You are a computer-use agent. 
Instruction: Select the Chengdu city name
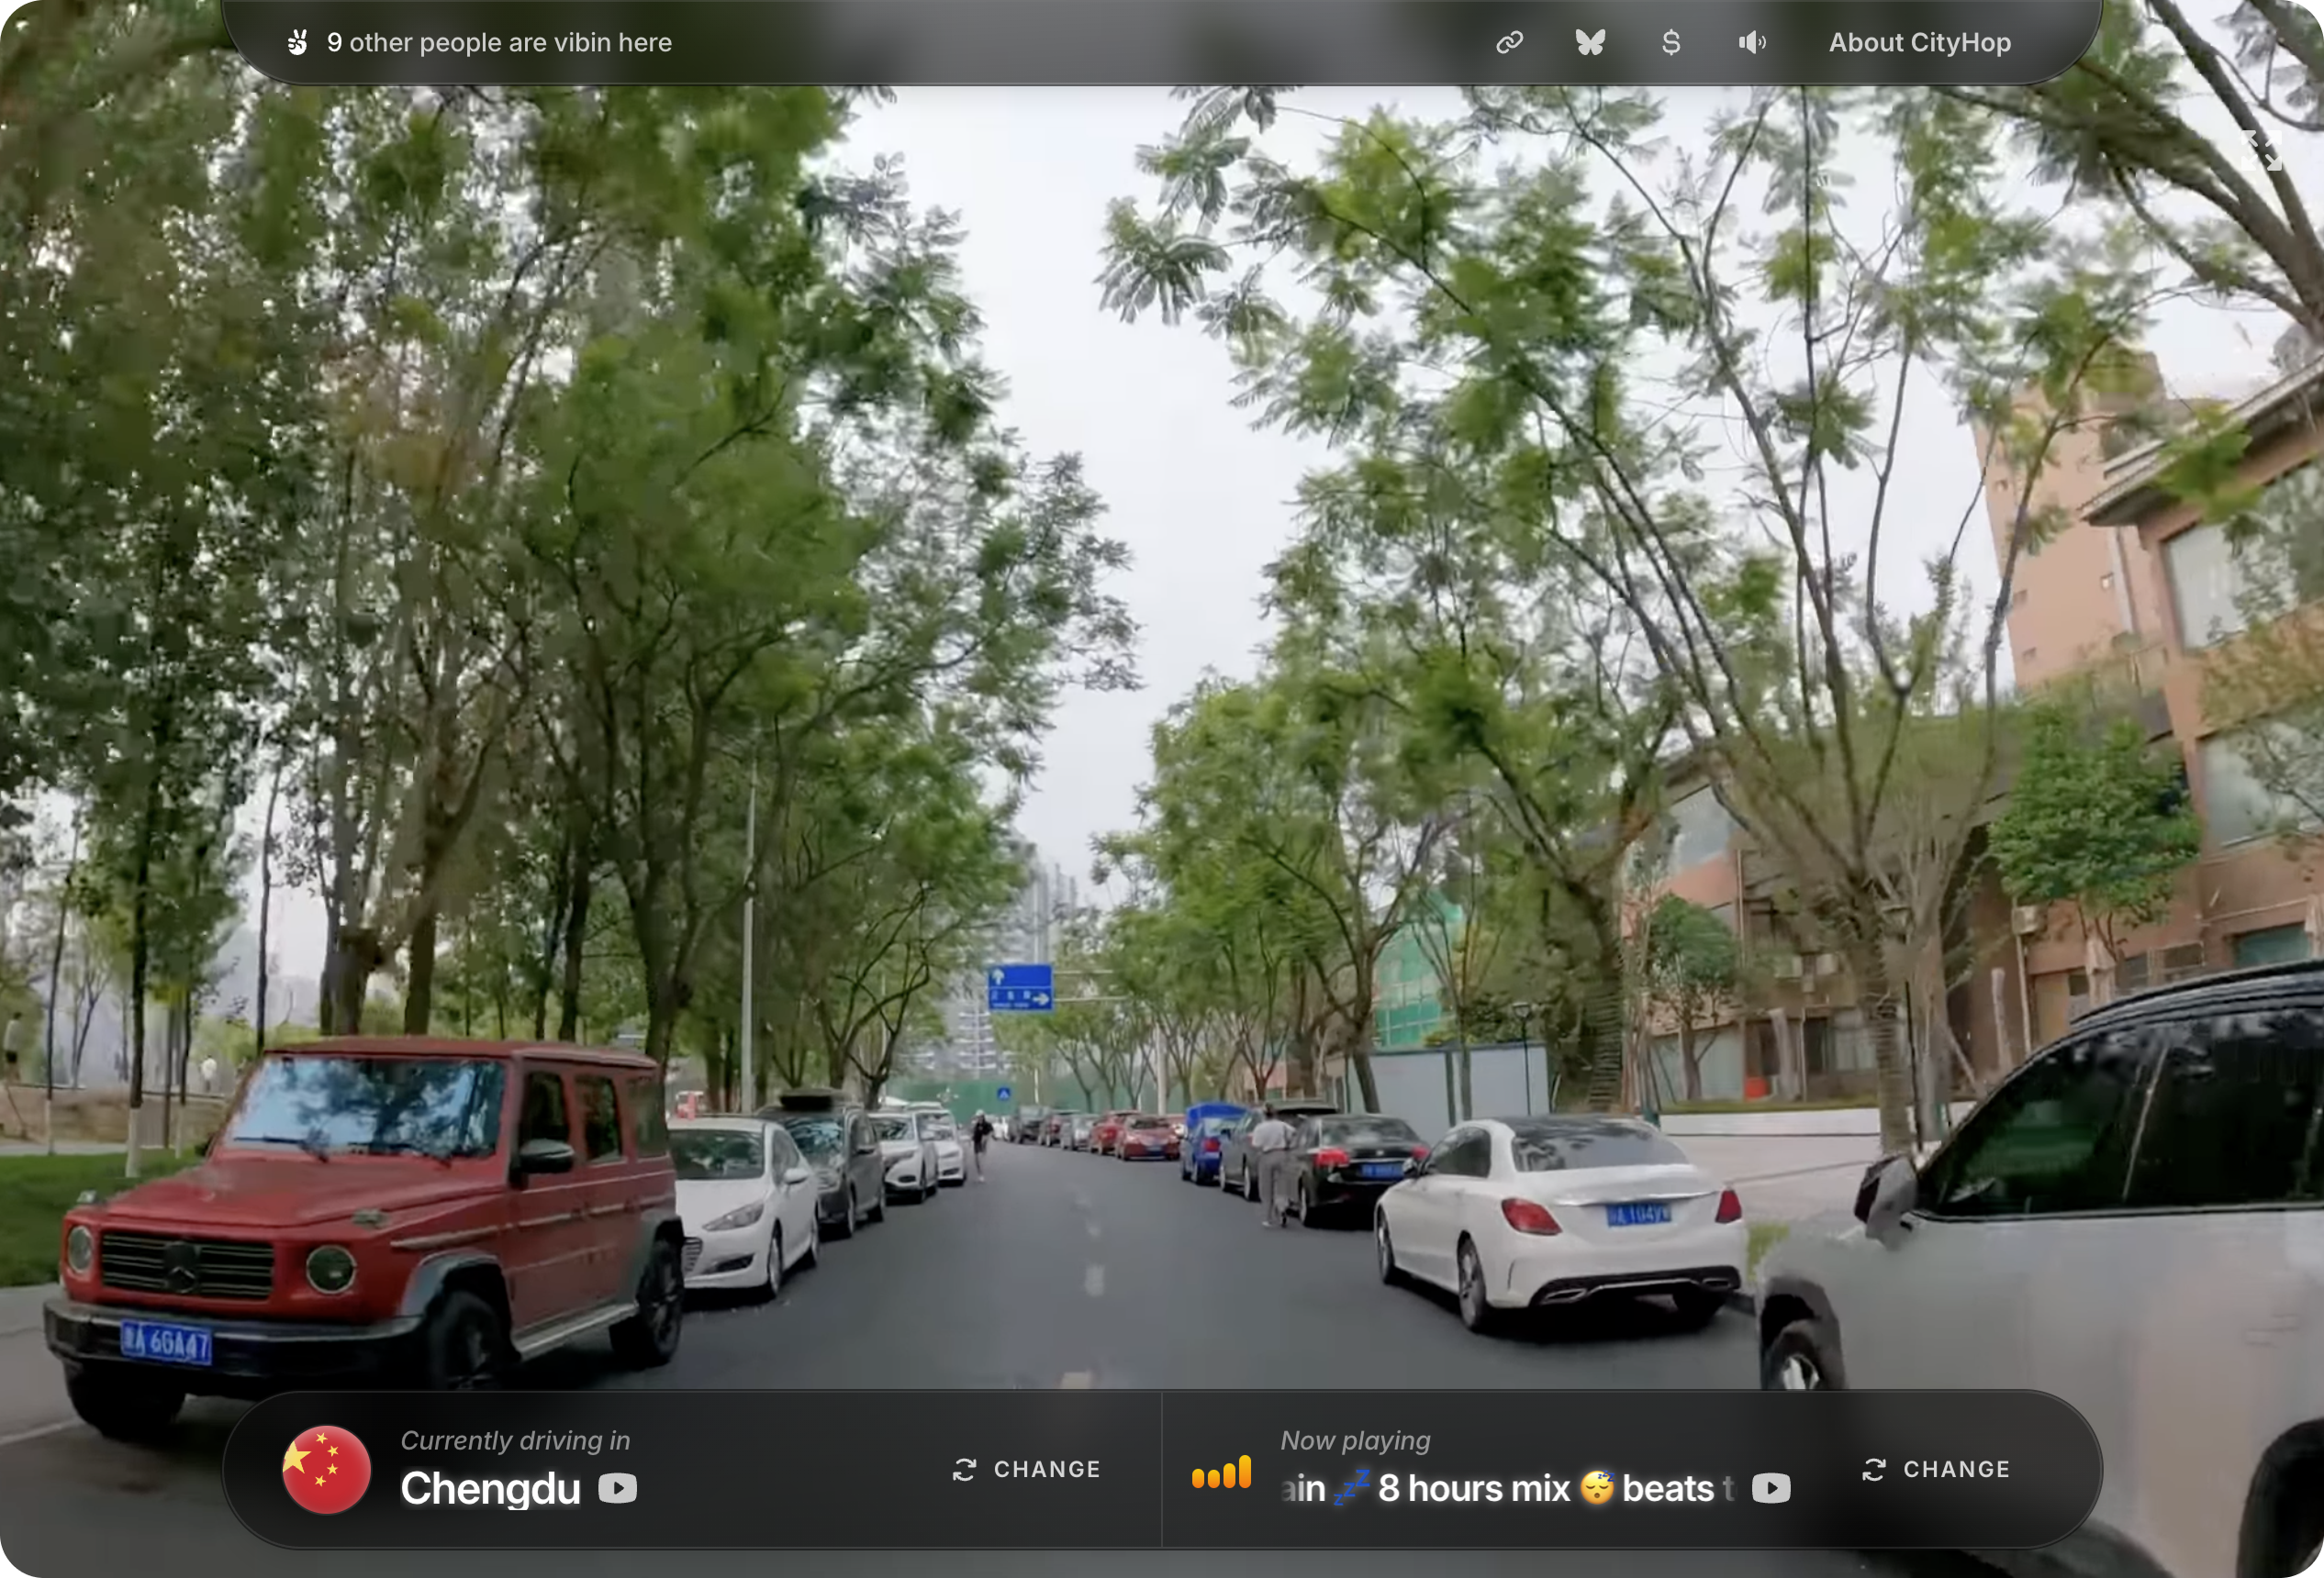click(x=490, y=1488)
